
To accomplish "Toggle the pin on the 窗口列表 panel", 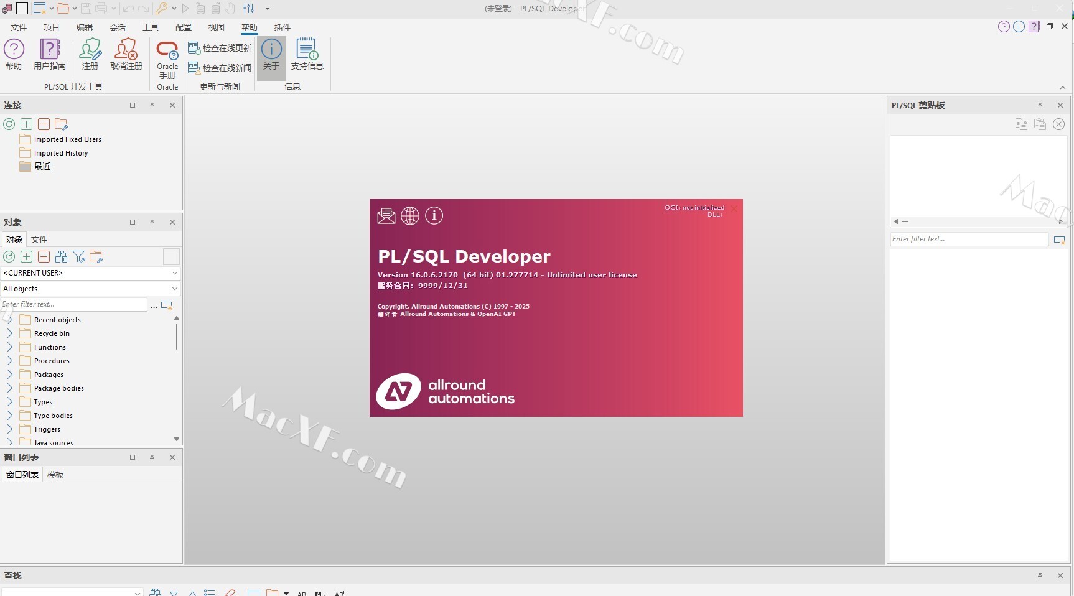I will (152, 457).
